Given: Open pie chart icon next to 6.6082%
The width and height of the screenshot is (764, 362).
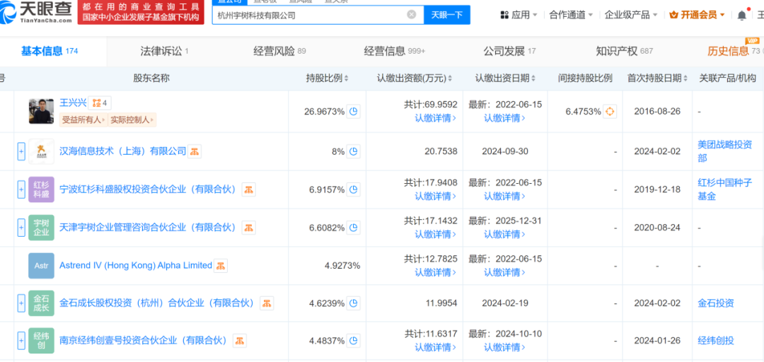Looking at the screenshot, I should (354, 228).
